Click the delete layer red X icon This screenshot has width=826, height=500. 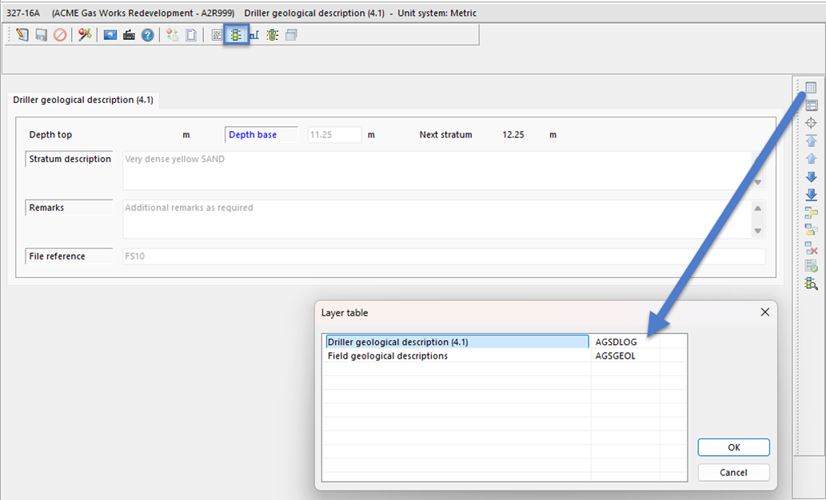[811, 248]
